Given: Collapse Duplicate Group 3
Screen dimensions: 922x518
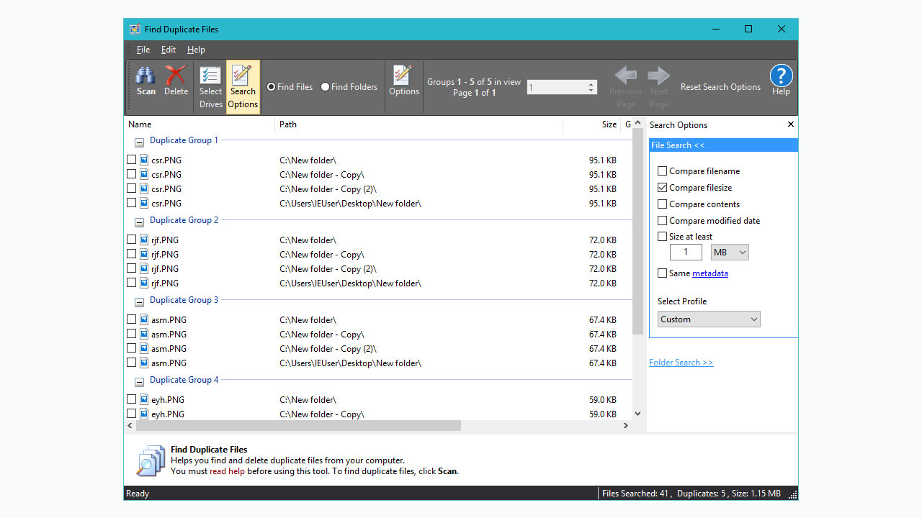Looking at the screenshot, I should tap(139, 303).
